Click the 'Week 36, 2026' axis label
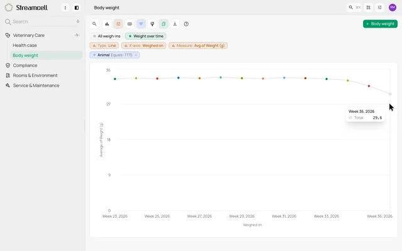Image resolution: width=402 pixels, height=251 pixels. click(379, 216)
